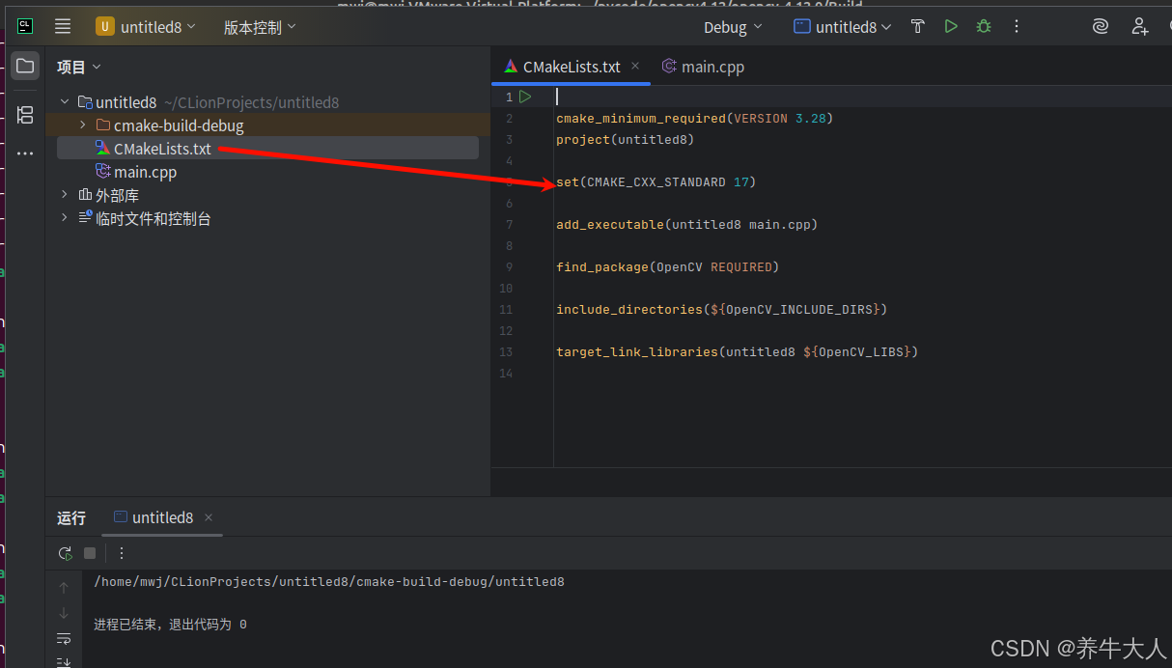This screenshot has width=1172, height=668.
Task: Click the gutter run icon on line 1
Action: point(525,97)
